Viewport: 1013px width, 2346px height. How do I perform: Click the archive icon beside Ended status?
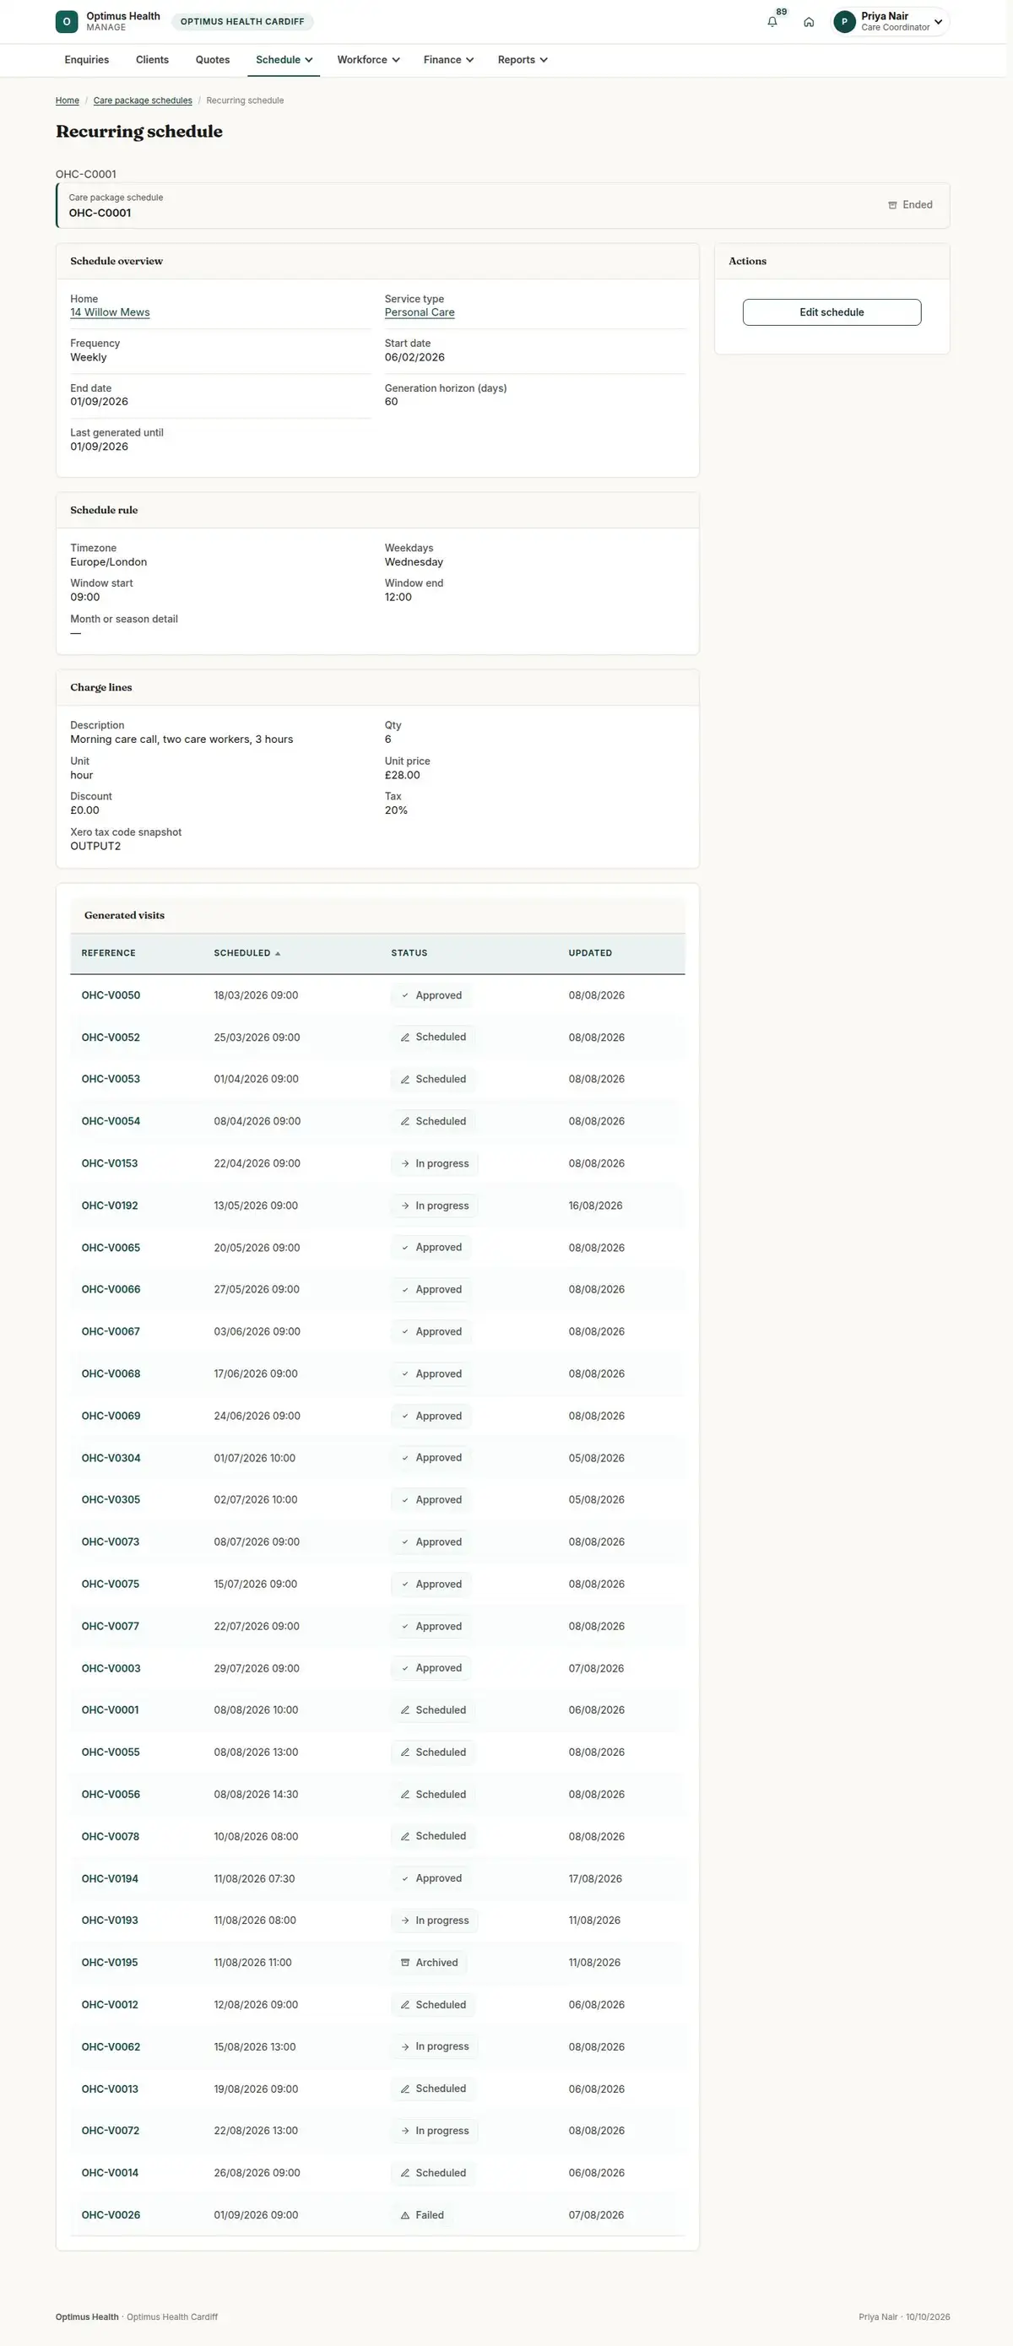[x=893, y=205]
